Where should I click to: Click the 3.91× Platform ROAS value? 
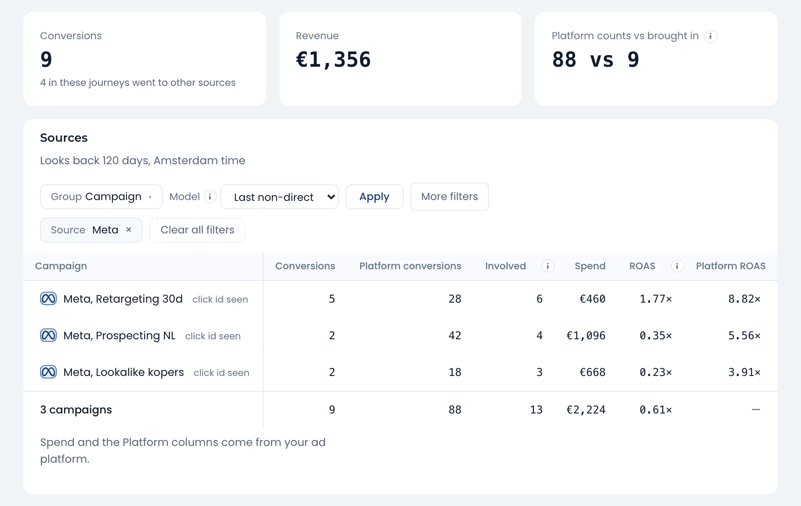pos(744,372)
